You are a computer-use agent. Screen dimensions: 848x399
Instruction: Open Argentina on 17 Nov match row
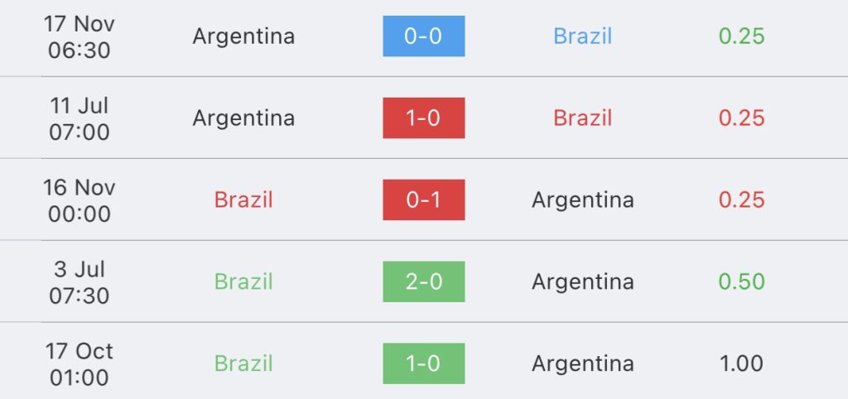(243, 36)
